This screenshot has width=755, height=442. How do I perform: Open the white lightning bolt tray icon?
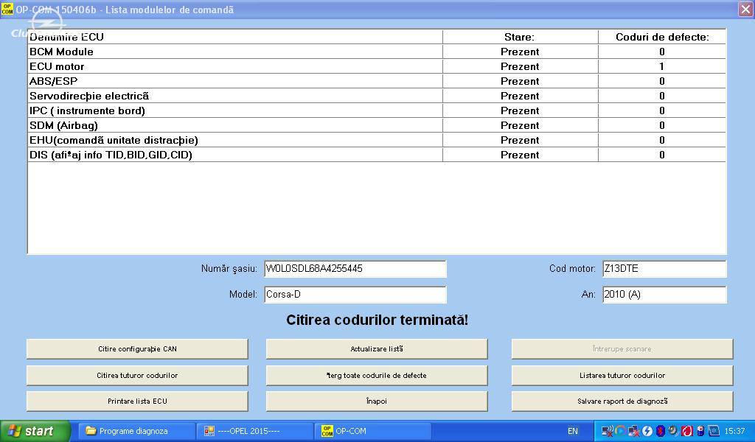click(647, 431)
